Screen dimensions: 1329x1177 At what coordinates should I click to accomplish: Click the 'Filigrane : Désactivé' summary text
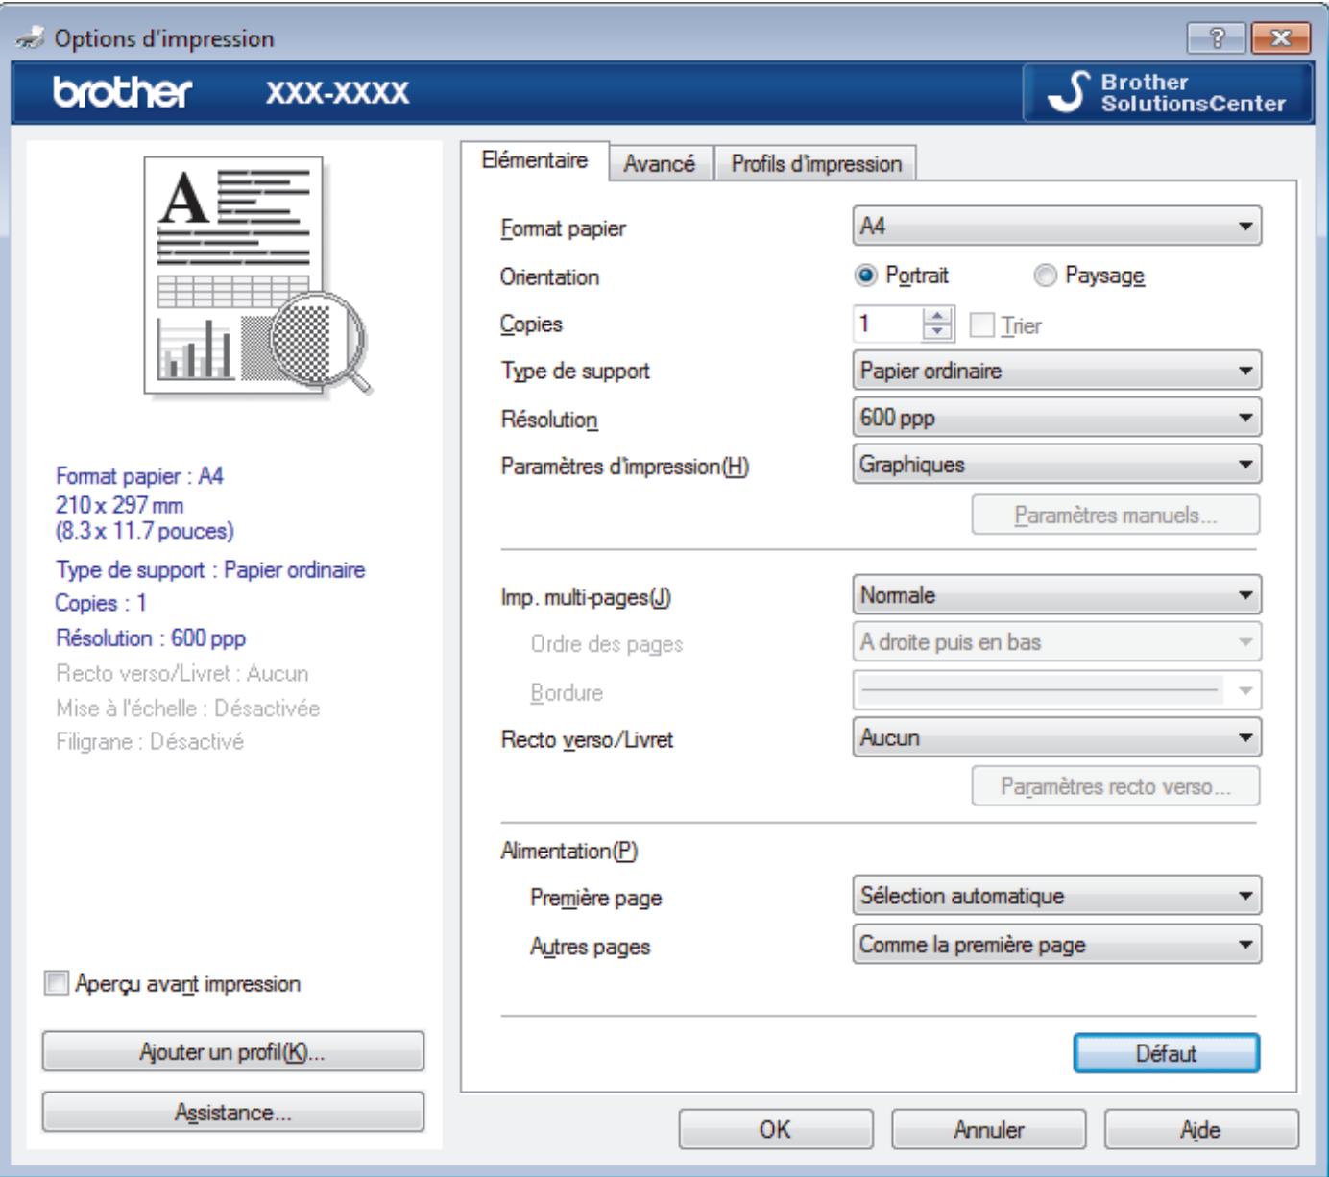(150, 742)
